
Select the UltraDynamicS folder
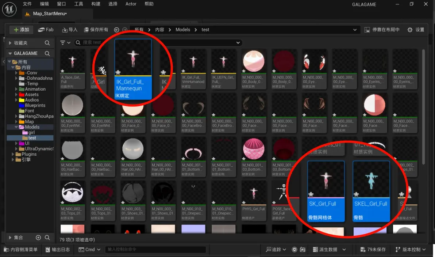click(36, 149)
